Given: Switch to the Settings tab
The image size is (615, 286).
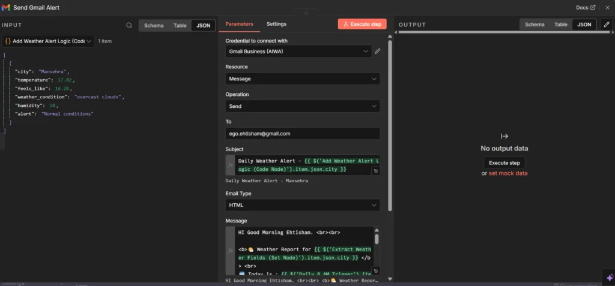Looking at the screenshot, I should pos(276,24).
